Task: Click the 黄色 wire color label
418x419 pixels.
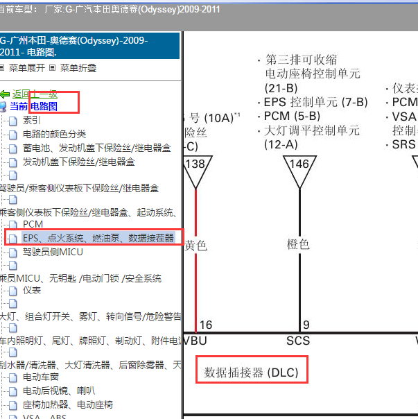Action: click(x=196, y=246)
